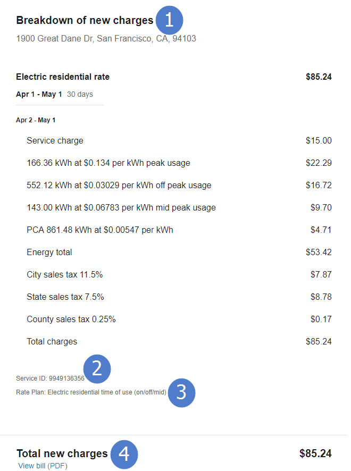Click the County sales tax 0.25% row
The height and width of the screenshot is (471, 351).
(x=71, y=319)
